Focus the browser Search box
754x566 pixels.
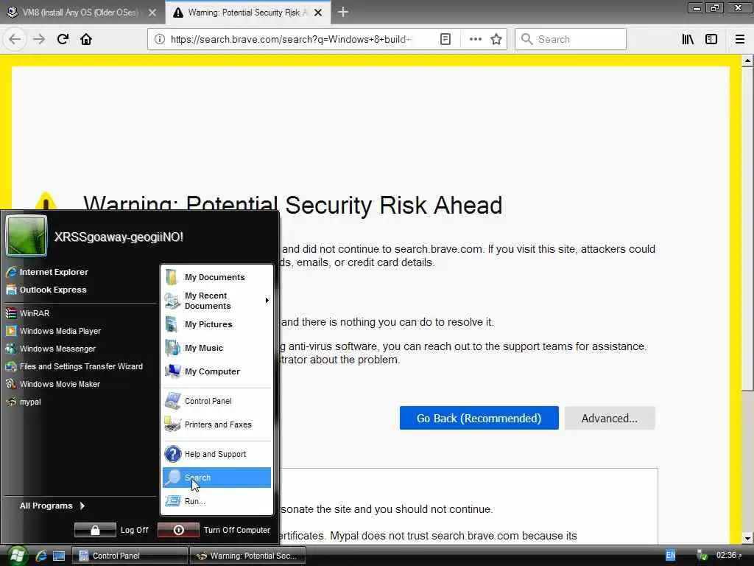click(571, 40)
